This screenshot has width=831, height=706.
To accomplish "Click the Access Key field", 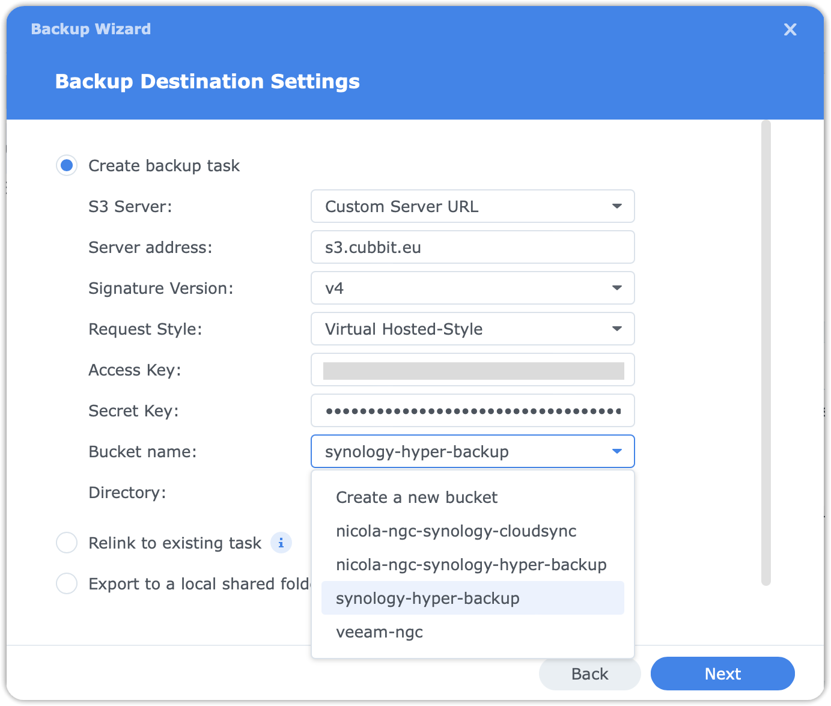I will coord(473,370).
